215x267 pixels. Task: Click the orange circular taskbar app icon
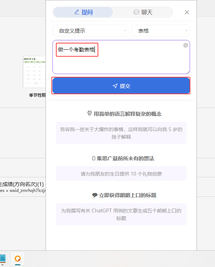click(x=18, y=259)
